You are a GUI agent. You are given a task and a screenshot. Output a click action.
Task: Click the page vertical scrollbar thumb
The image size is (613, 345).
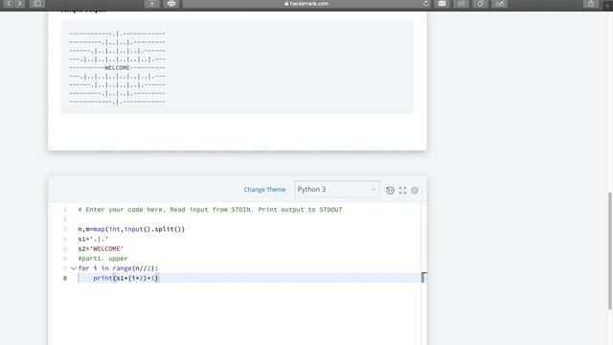(x=610, y=251)
